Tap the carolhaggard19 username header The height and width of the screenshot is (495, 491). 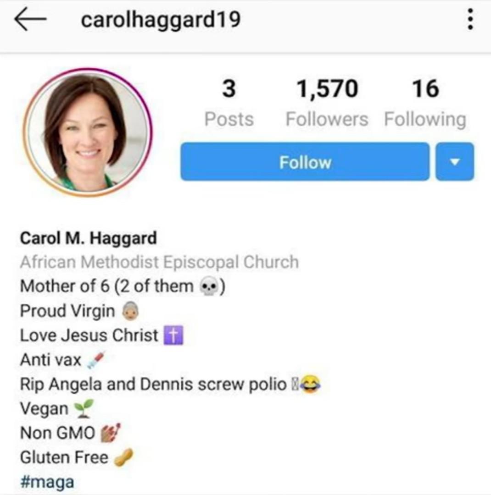click(x=161, y=20)
